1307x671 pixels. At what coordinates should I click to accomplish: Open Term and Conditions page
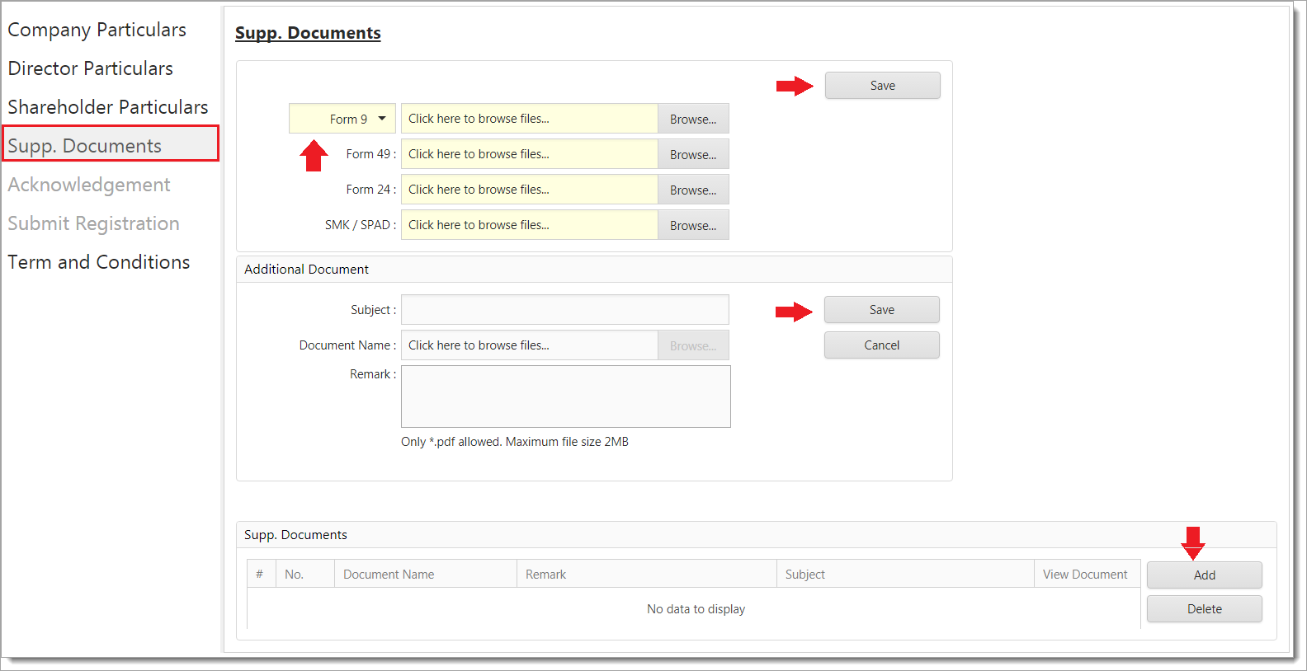click(x=99, y=262)
